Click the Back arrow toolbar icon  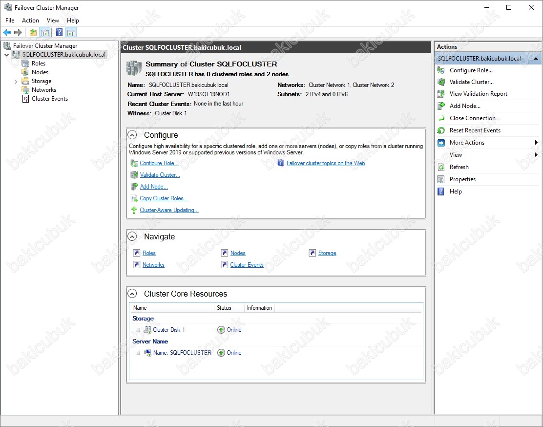pos(7,33)
